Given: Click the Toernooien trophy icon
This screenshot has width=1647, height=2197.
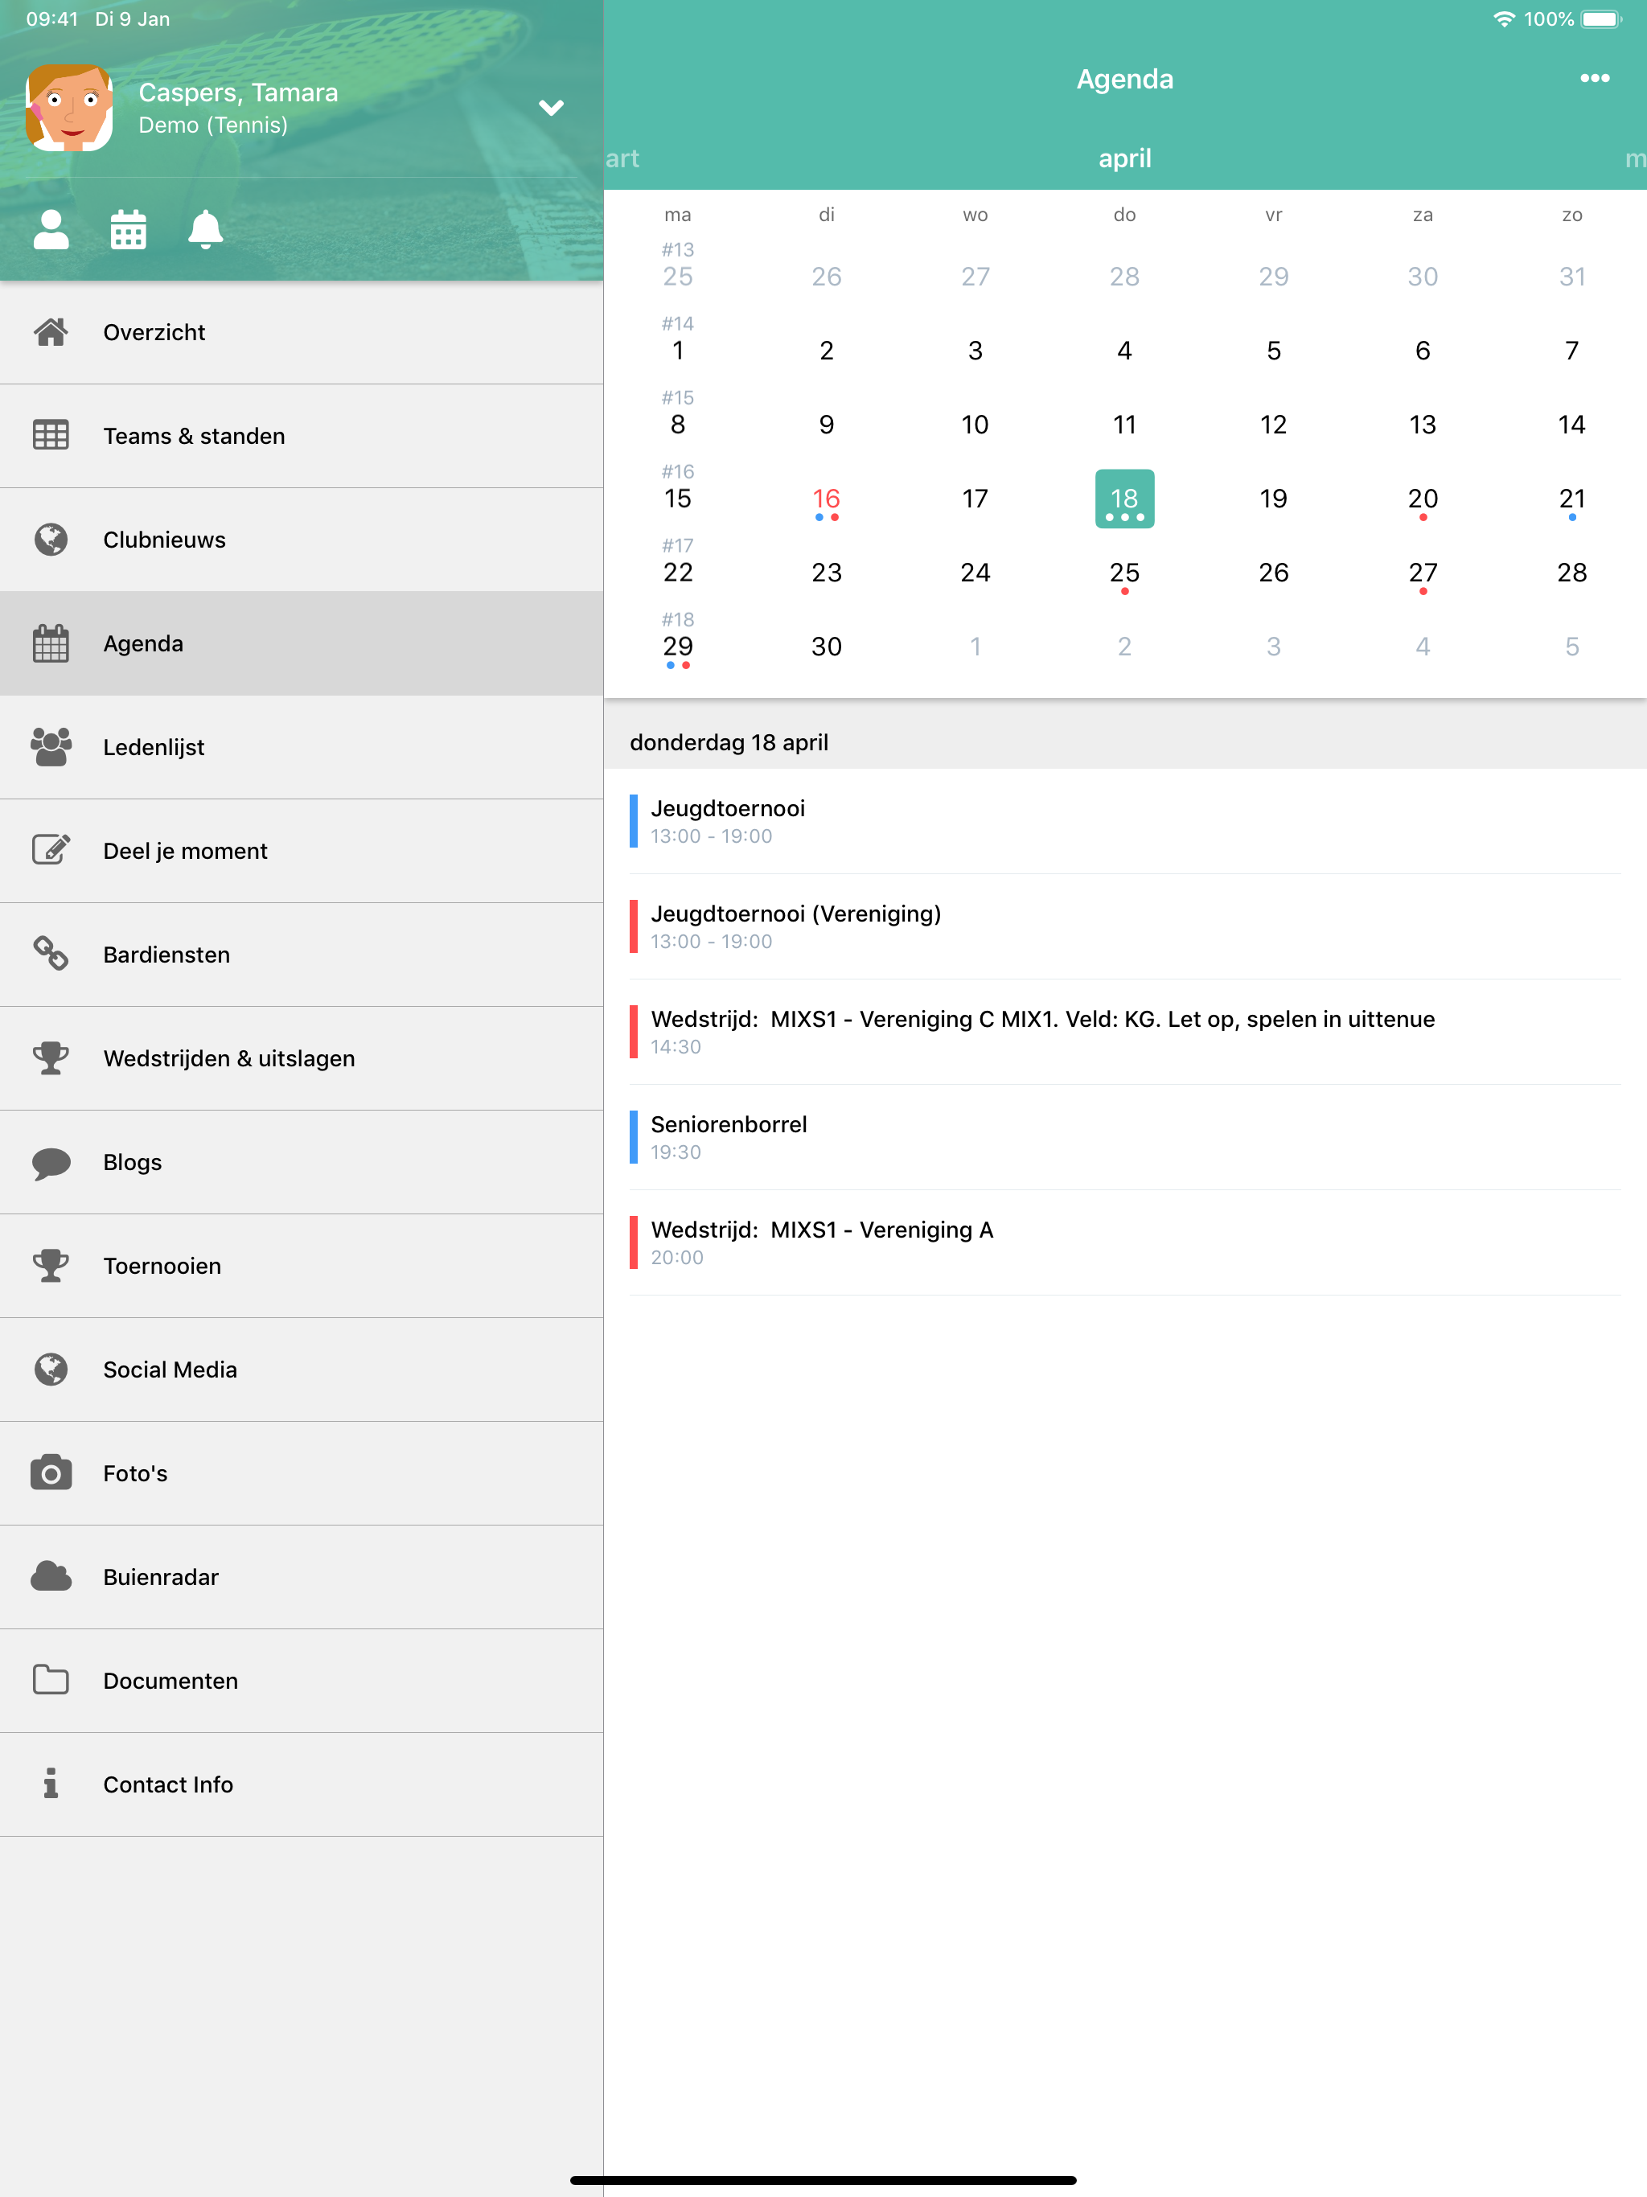Looking at the screenshot, I should [x=51, y=1265].
